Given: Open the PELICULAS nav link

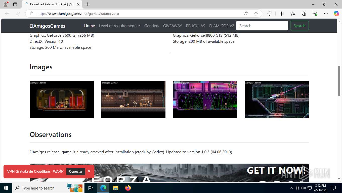Looking at the screenshot, I should pyautogui.click(x=195, y=26).
